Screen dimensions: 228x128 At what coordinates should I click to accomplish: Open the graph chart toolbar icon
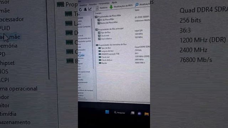pos(90,9)
